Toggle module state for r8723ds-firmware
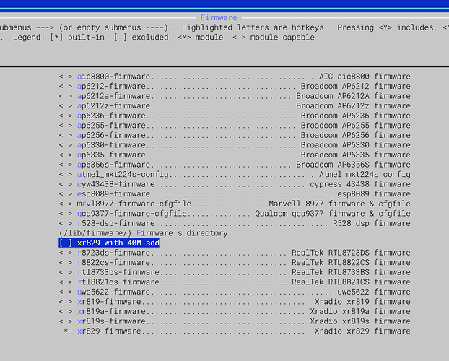This screenshot has width=449, height=361. pyautogui.click(x=66, y=253)
